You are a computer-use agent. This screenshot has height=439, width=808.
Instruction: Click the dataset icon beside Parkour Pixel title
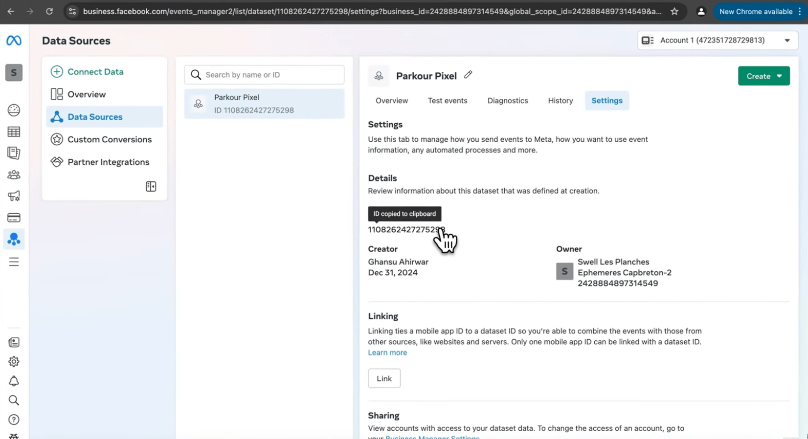click(379, 76)
